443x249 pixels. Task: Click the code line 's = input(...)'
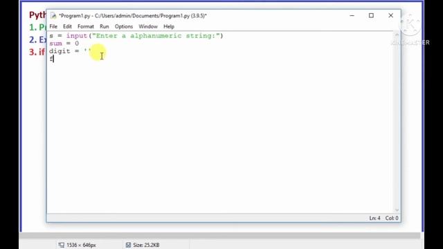(136, 36)
